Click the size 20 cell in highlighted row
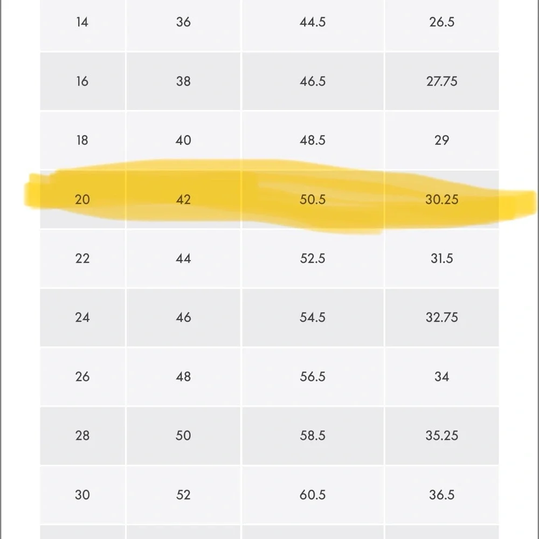539x539 pixels. coord(82,199)
